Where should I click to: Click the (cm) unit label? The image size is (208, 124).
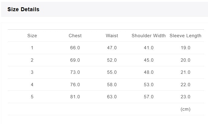(x=185, y=109)
